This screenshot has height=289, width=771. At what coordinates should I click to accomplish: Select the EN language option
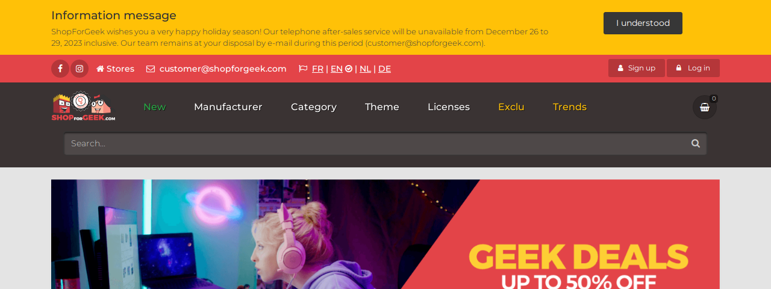click(337, 69)
